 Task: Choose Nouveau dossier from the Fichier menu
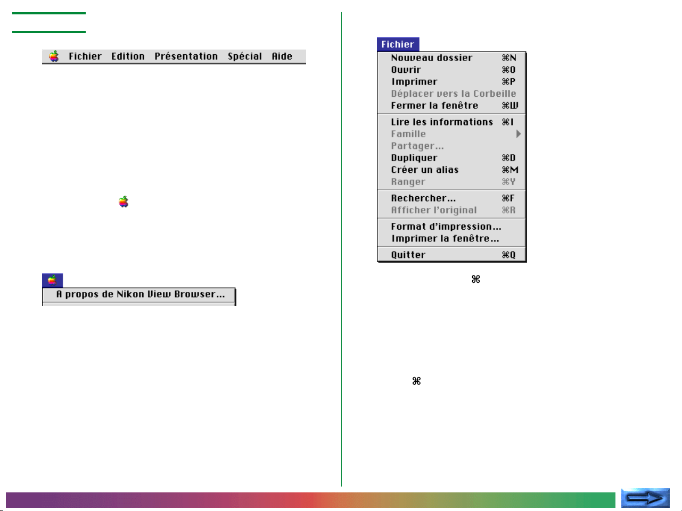coord(432,58)
